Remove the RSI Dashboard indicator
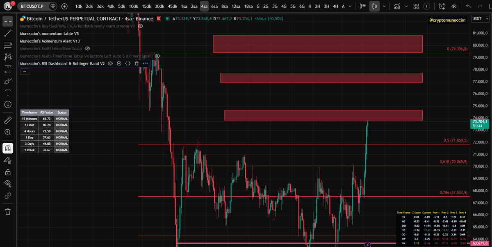Image resolution: width=492 pixels, height=247 pixels. [137, 63]
